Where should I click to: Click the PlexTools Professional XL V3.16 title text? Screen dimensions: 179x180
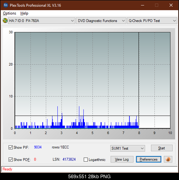click(35, 5)
